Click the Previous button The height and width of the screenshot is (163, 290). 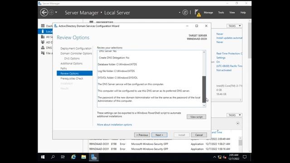click(x=142, y=135)
